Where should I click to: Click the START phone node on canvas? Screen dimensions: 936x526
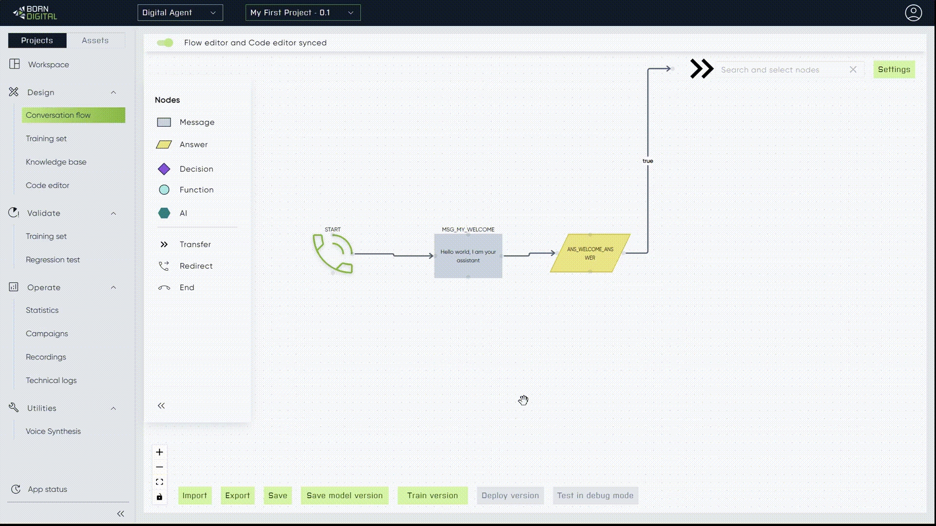tap(333, 254)
